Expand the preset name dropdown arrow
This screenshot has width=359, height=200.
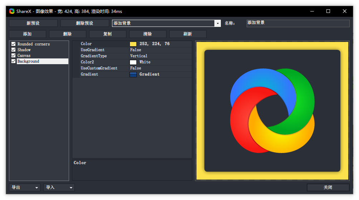(x=217, y=23)
